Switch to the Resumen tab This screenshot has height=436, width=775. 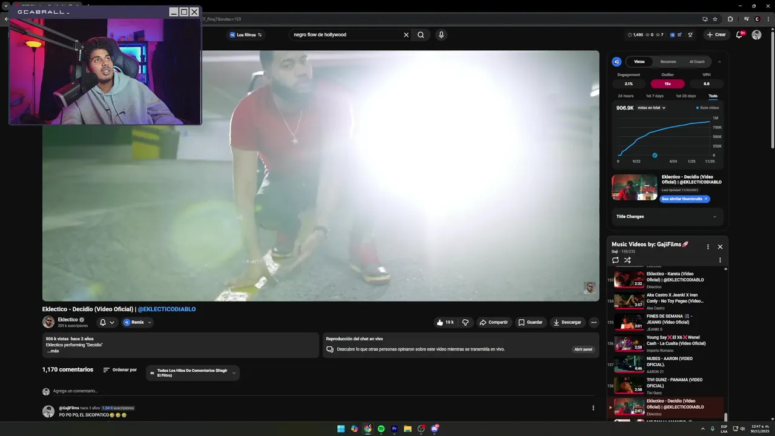pos(668,62)
